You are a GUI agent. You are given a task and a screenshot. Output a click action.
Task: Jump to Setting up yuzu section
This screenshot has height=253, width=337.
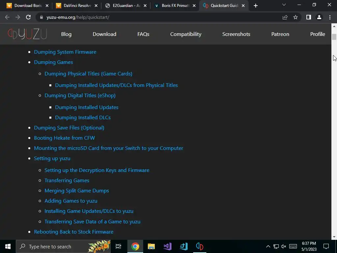coord(52,158)
